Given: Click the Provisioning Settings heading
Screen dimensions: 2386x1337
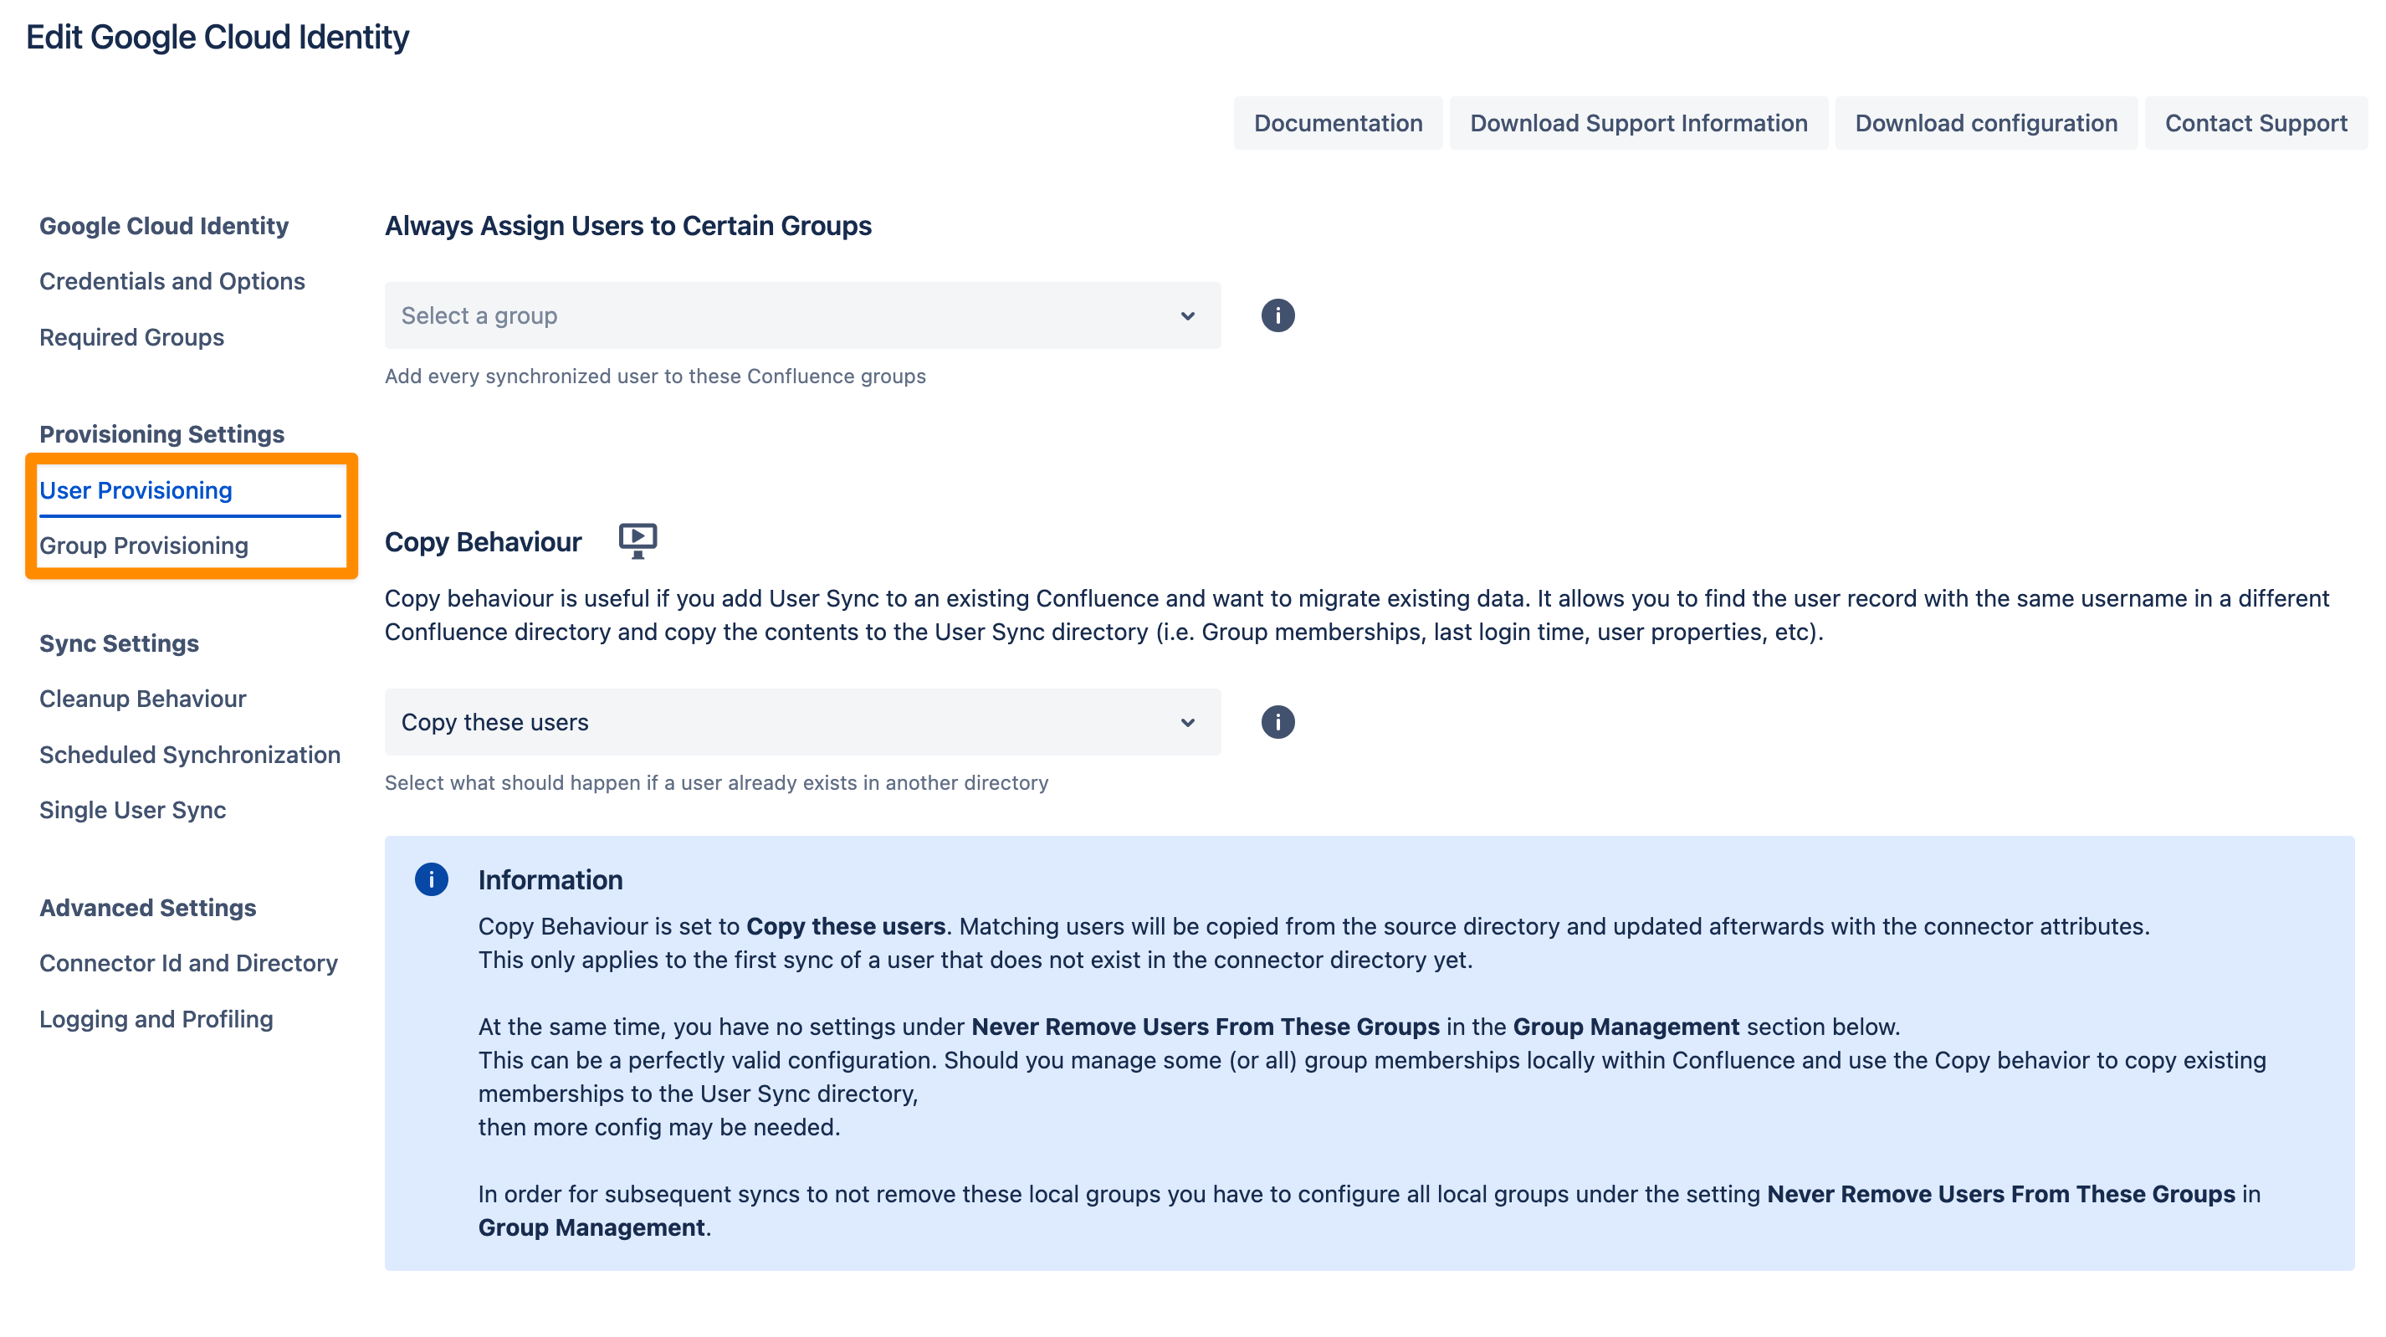Looking at the screenshot, I should (162, 433).
